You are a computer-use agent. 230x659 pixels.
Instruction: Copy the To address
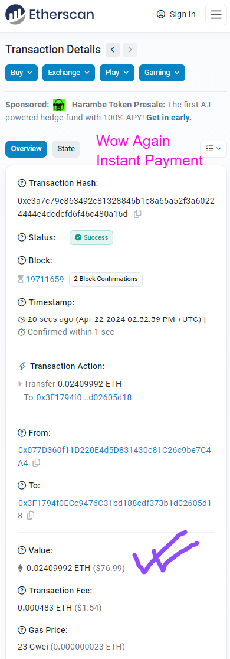(31, 516)
